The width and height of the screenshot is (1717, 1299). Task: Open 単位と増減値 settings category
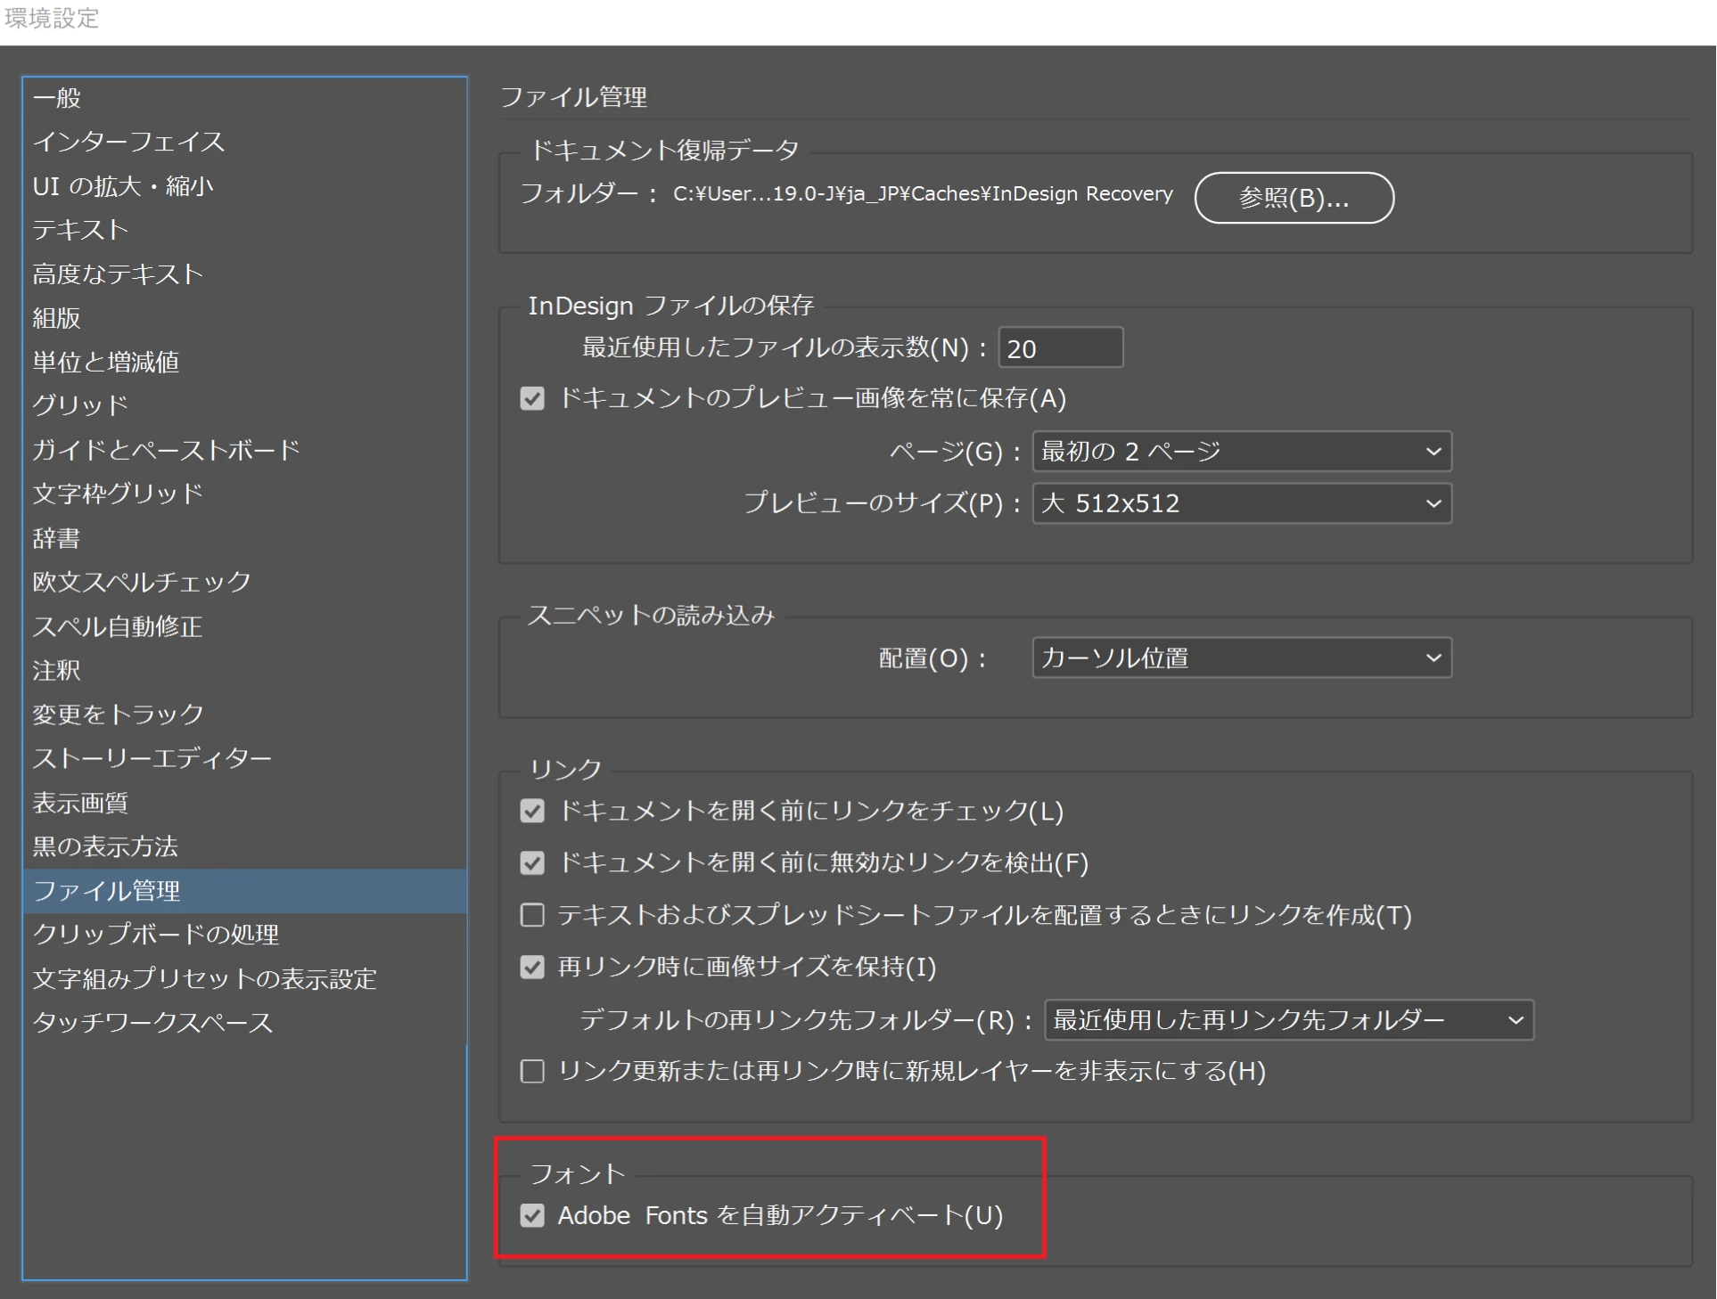106,363
